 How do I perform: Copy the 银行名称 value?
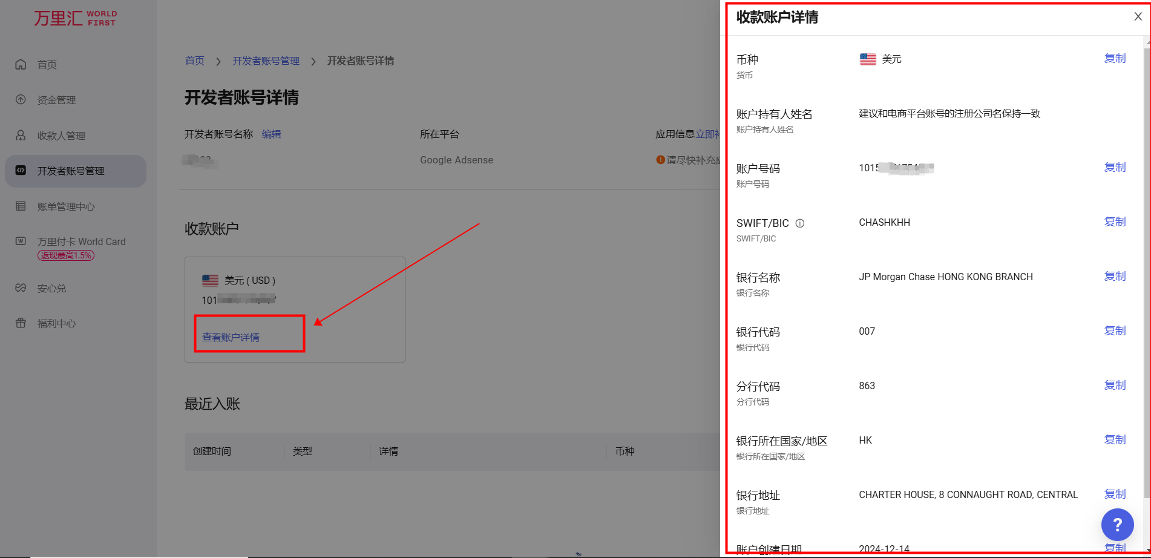pos(1115,277)
